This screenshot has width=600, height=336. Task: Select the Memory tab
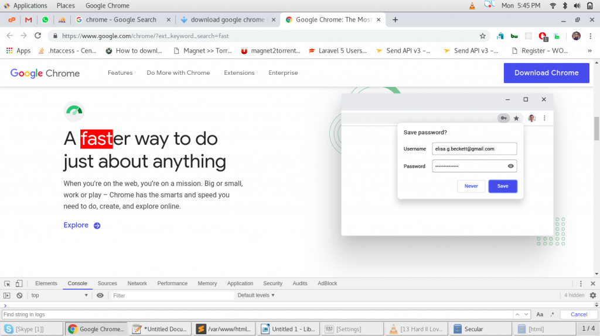pos(207,283)
